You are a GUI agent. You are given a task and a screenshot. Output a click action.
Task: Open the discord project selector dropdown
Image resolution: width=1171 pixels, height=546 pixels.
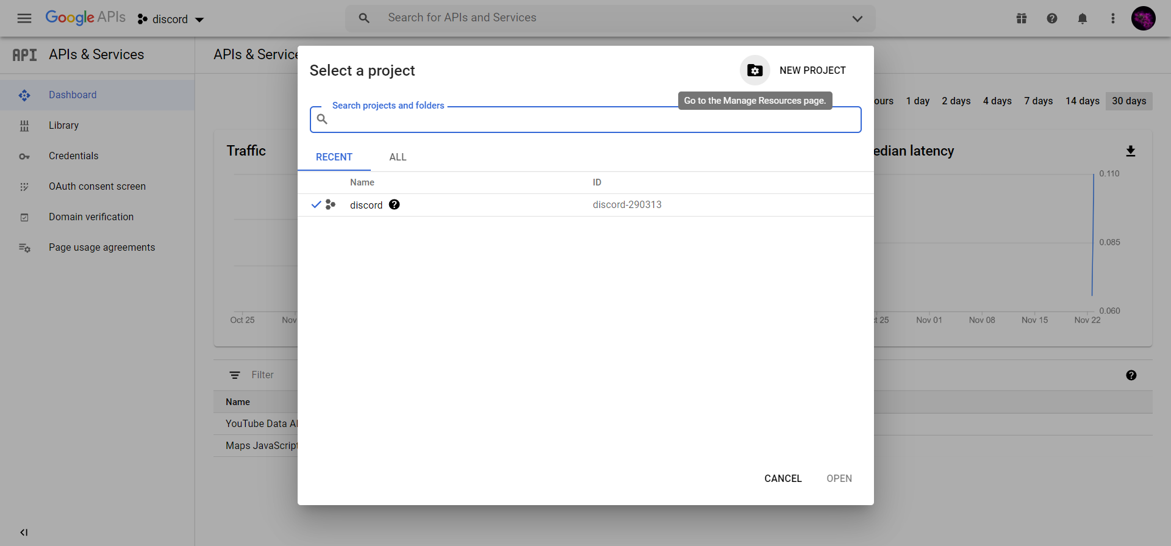tap(171, 20)
